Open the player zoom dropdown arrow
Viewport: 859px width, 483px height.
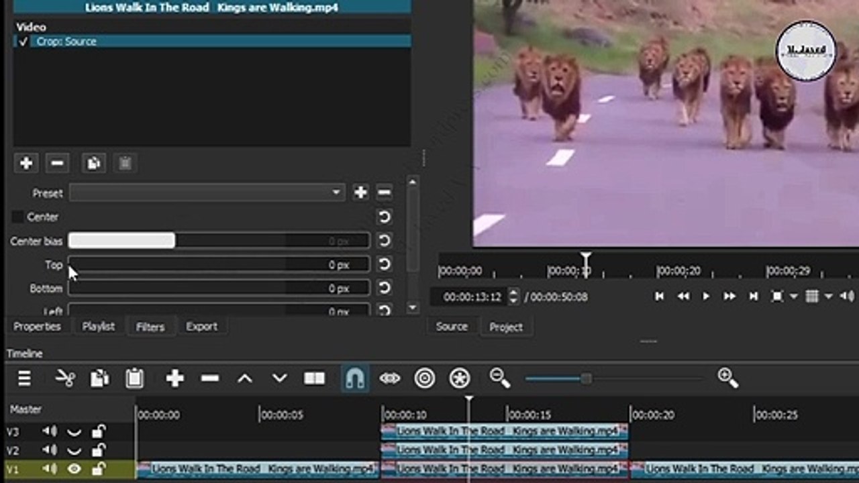point(793,296)
